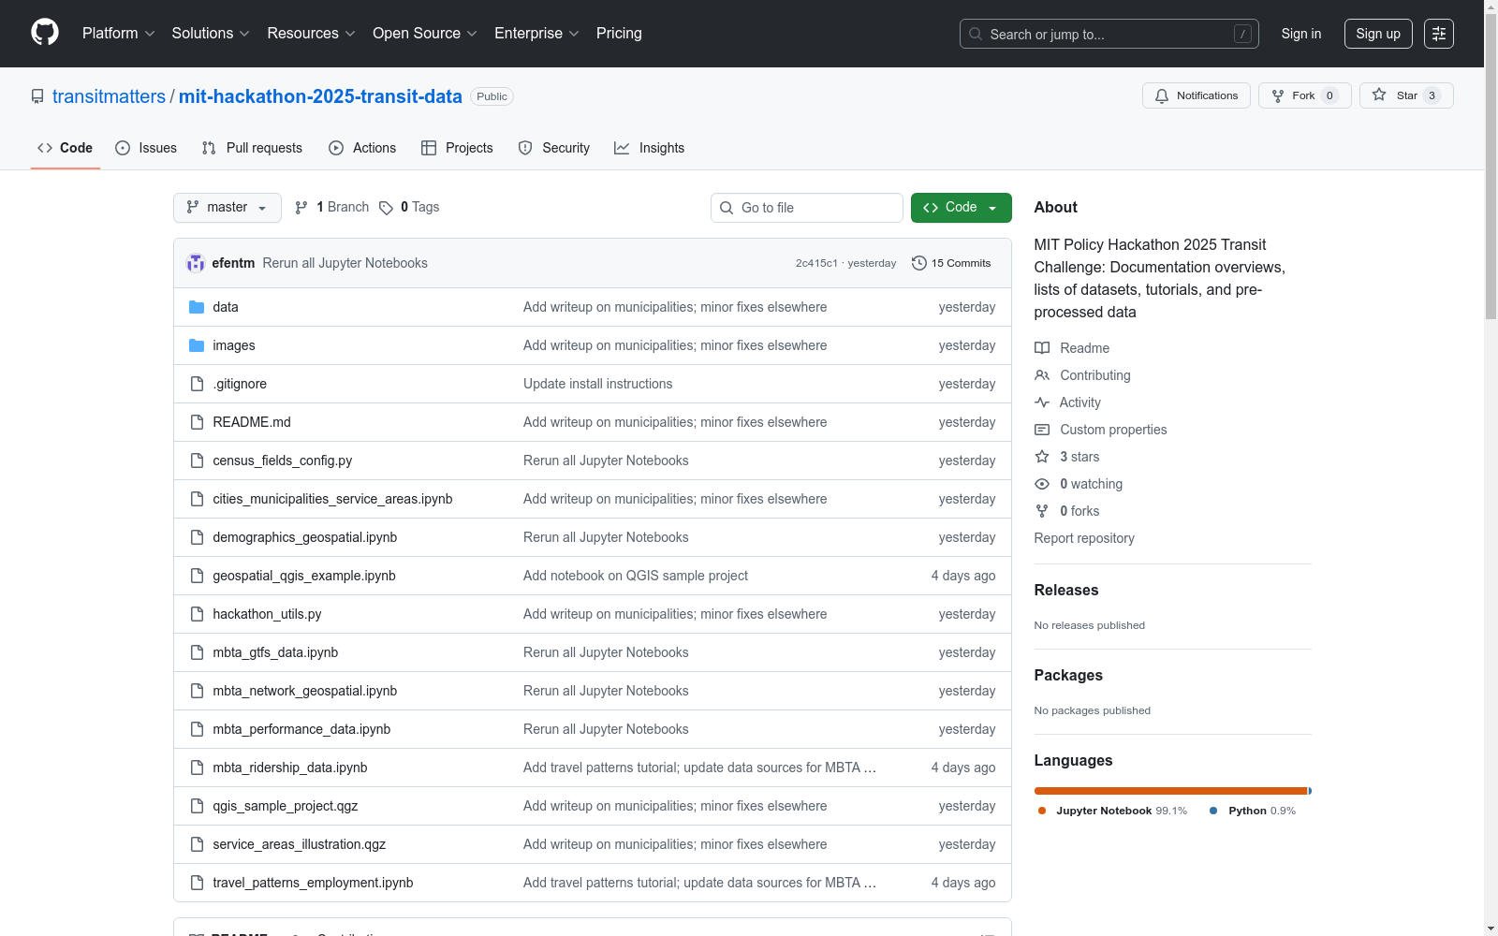Click the star icon in Star button
Viewport: 1498px width, 936px height.
[1379, 95]
